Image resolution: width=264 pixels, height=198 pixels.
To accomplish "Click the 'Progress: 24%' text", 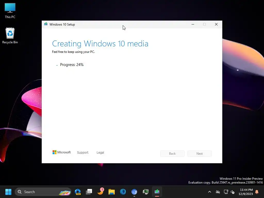I will pos(72,65).
